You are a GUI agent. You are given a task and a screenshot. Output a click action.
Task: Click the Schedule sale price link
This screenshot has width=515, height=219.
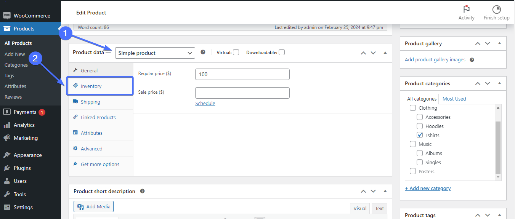[205, 103]
